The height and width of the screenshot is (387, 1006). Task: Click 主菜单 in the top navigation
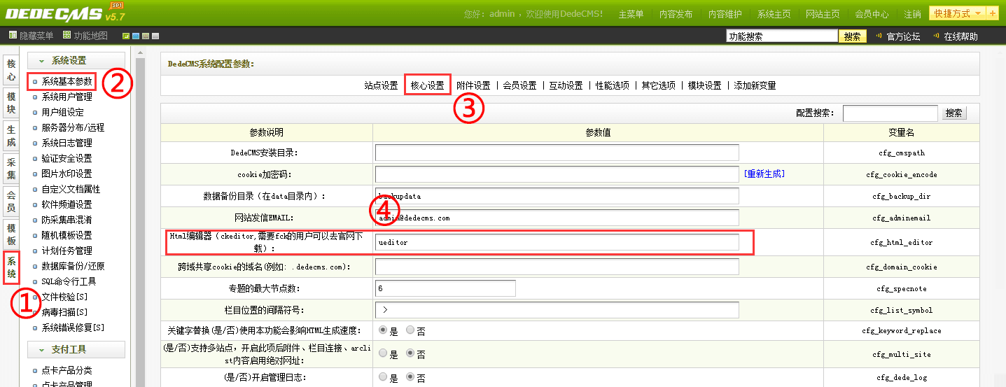[631, 14]
